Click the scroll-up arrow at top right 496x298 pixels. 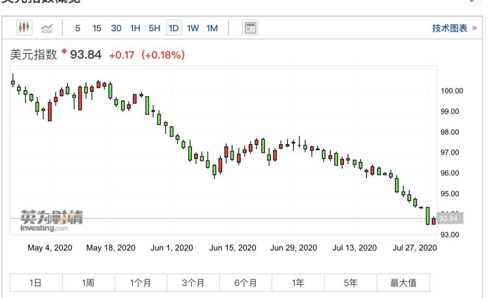point(473,1)
